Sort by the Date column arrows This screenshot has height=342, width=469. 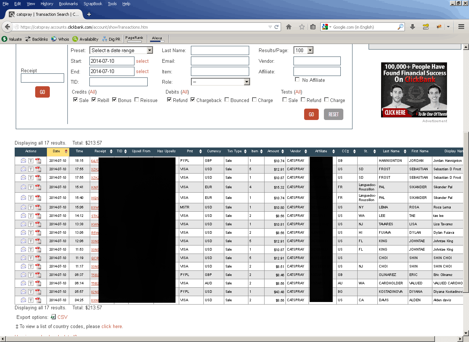click(66, 151)
